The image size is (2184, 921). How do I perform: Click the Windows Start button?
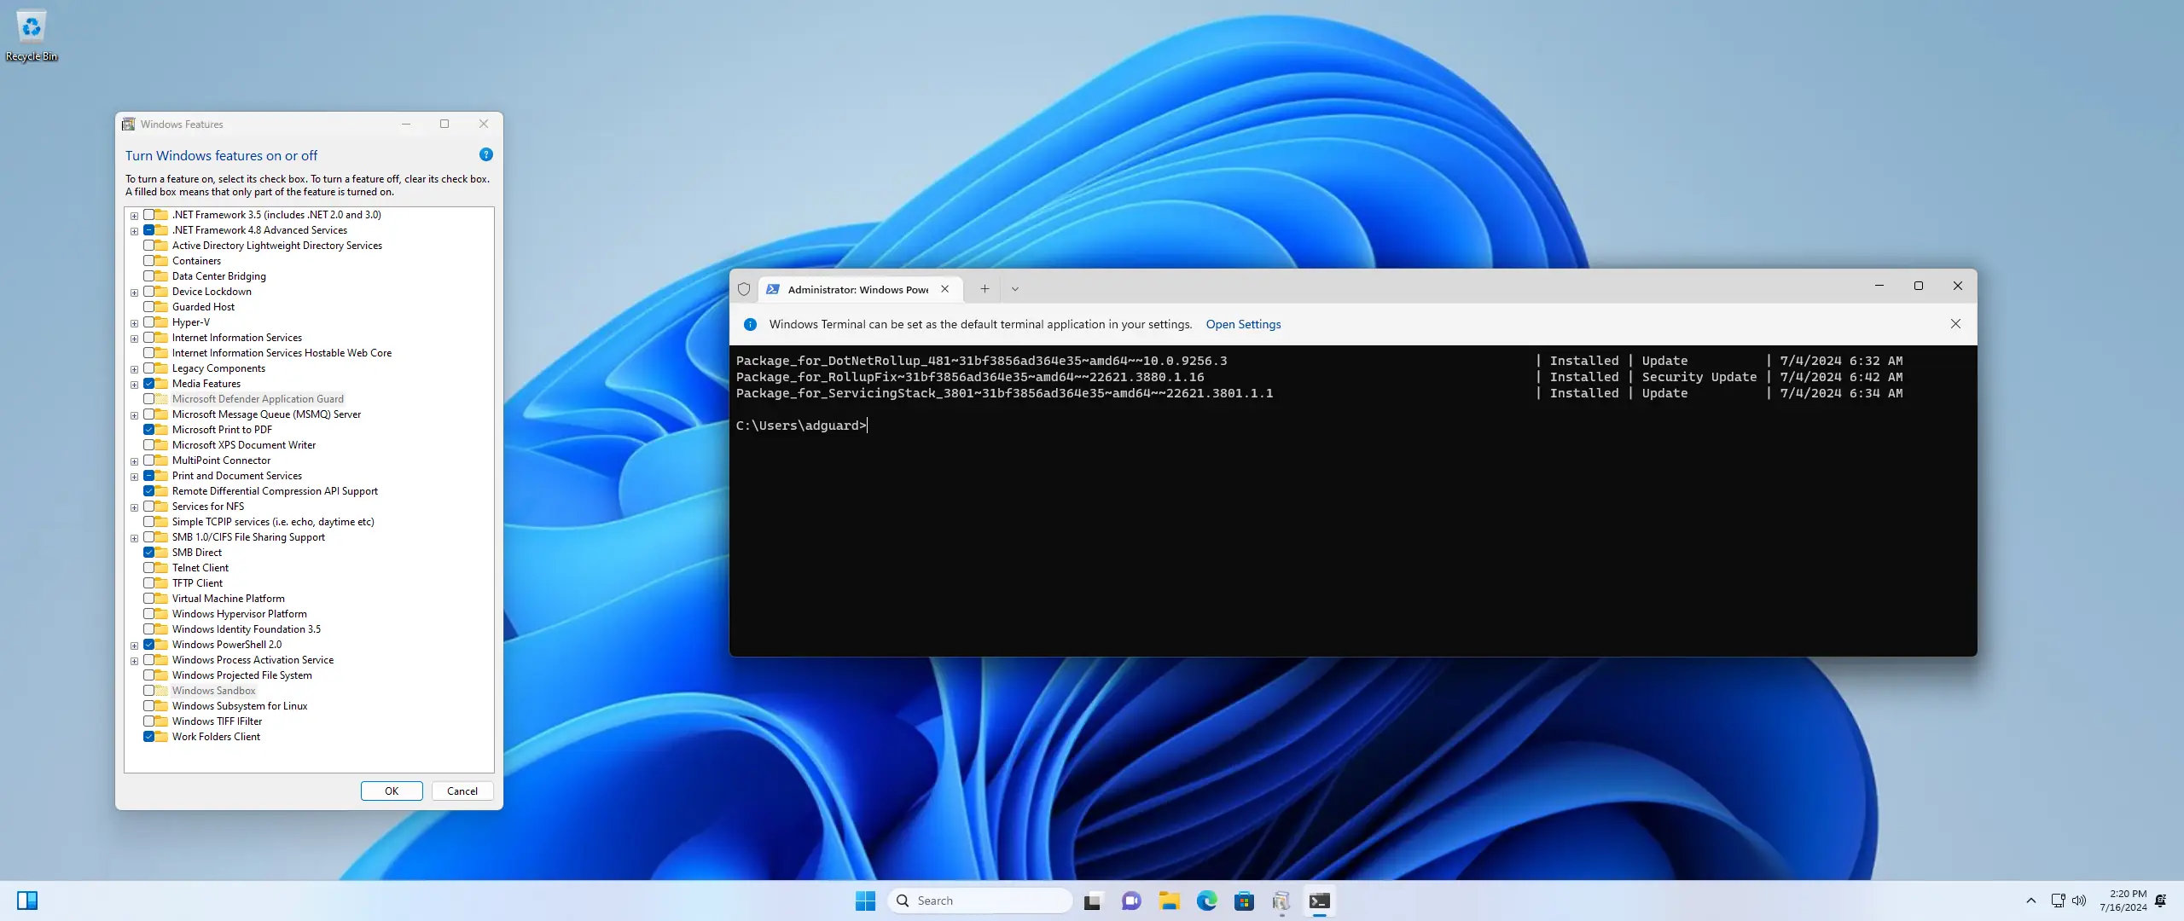pyautogui.click(x=865, y=901)
